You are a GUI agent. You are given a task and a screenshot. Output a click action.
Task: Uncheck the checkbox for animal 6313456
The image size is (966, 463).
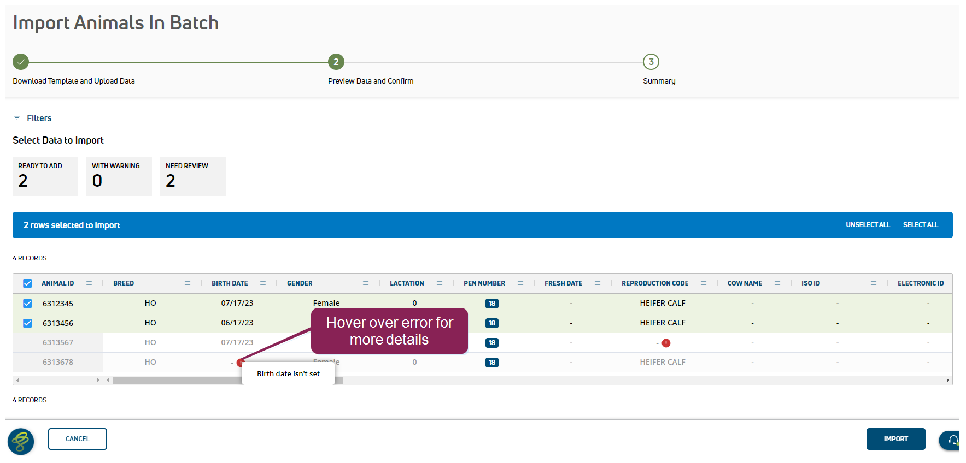click(x=27, y=323)
